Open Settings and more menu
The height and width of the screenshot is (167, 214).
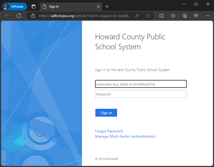coord(207,16)
